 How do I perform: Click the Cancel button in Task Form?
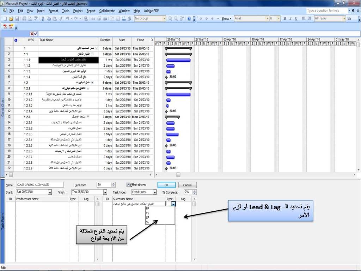[188, 185]
